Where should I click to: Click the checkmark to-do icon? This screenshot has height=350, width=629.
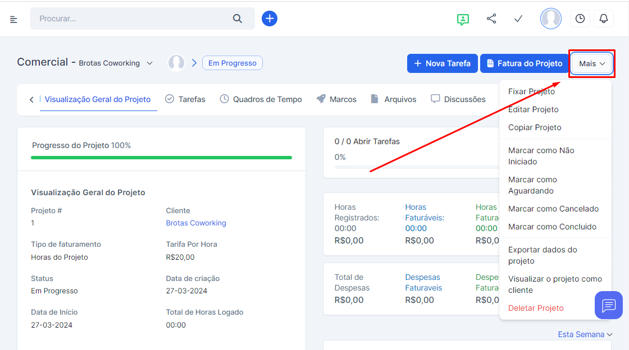518,19
